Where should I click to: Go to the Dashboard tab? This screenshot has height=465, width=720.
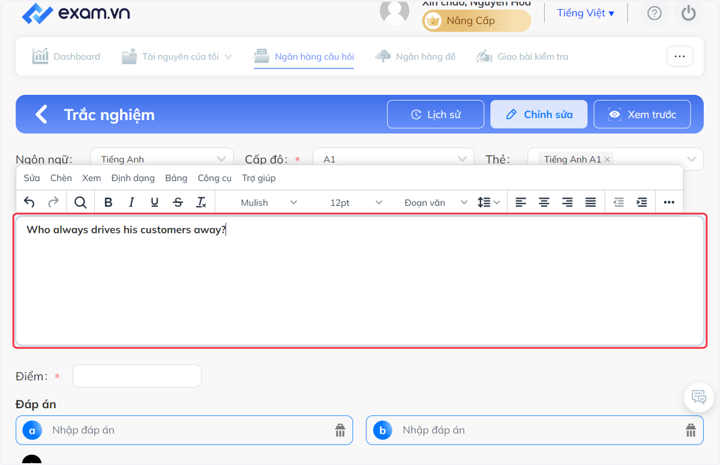[66, 56]
